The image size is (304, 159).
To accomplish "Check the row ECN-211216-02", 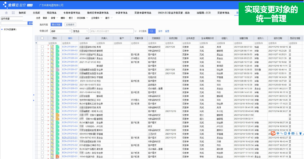I will (x=42, y=145).
